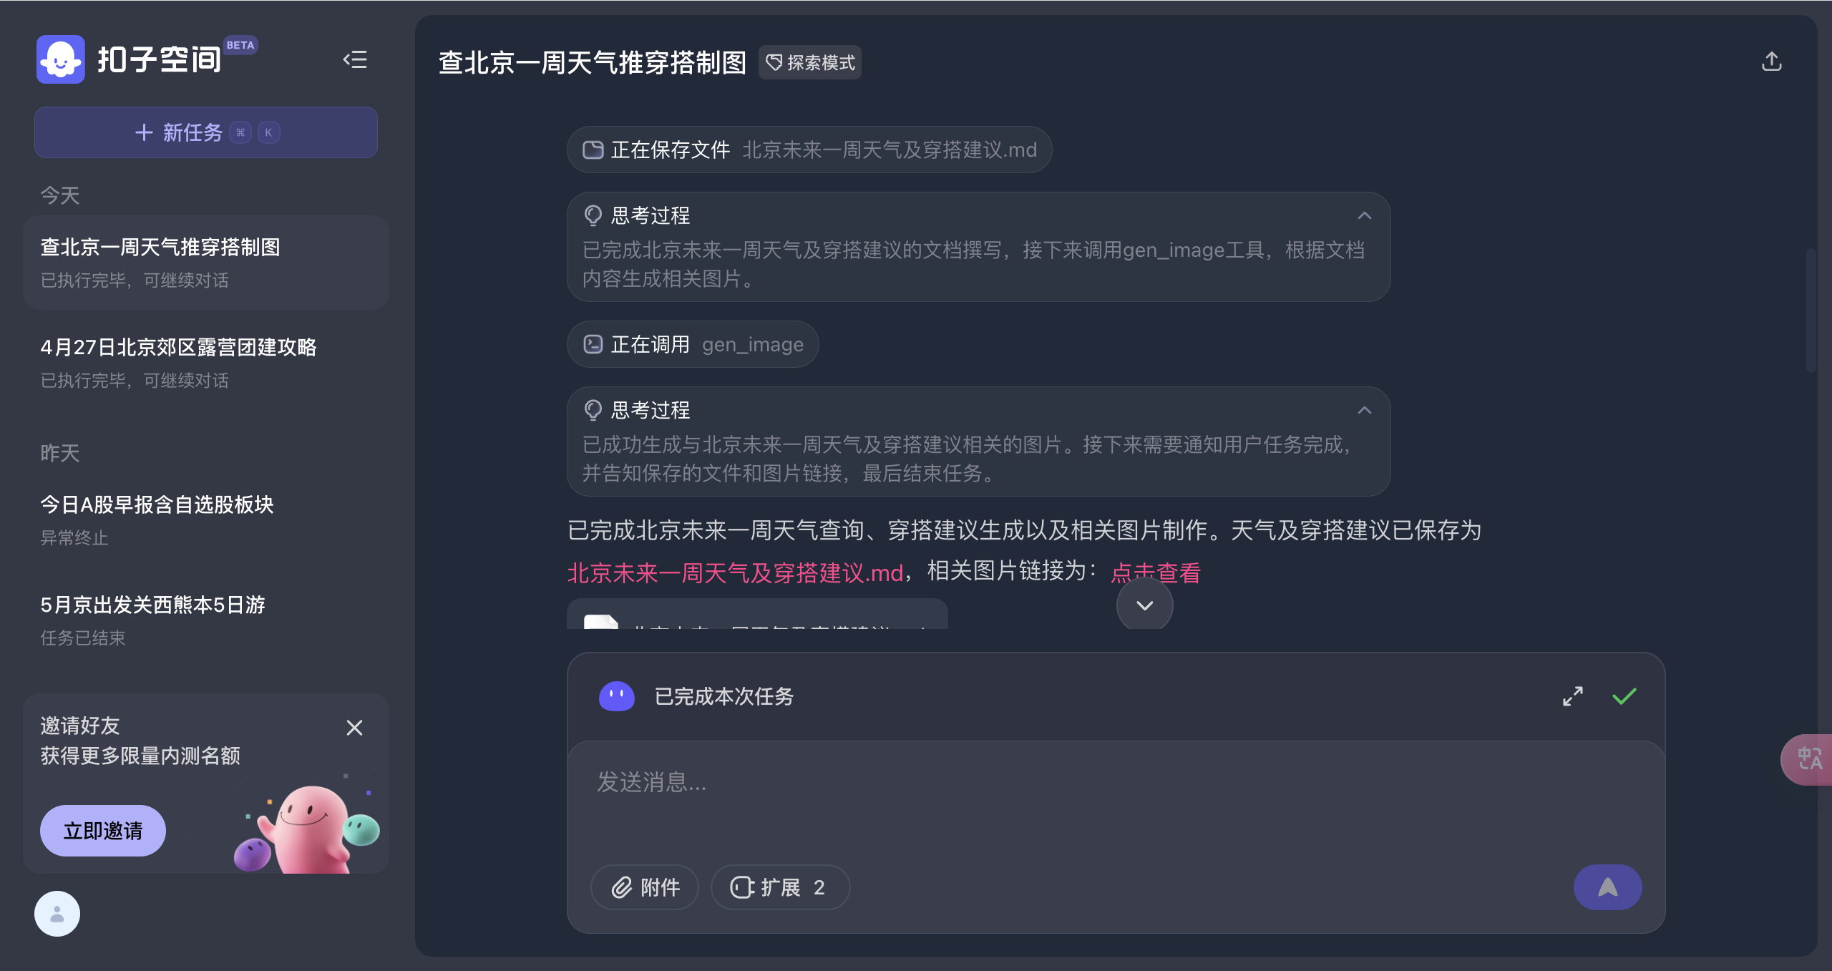The image size is (1832, 971).
Task: Click the Coze Space logo icon
Action: click(x=61, y=60)
